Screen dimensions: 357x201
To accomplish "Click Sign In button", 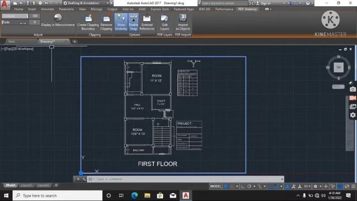I will tap(266, 3).
